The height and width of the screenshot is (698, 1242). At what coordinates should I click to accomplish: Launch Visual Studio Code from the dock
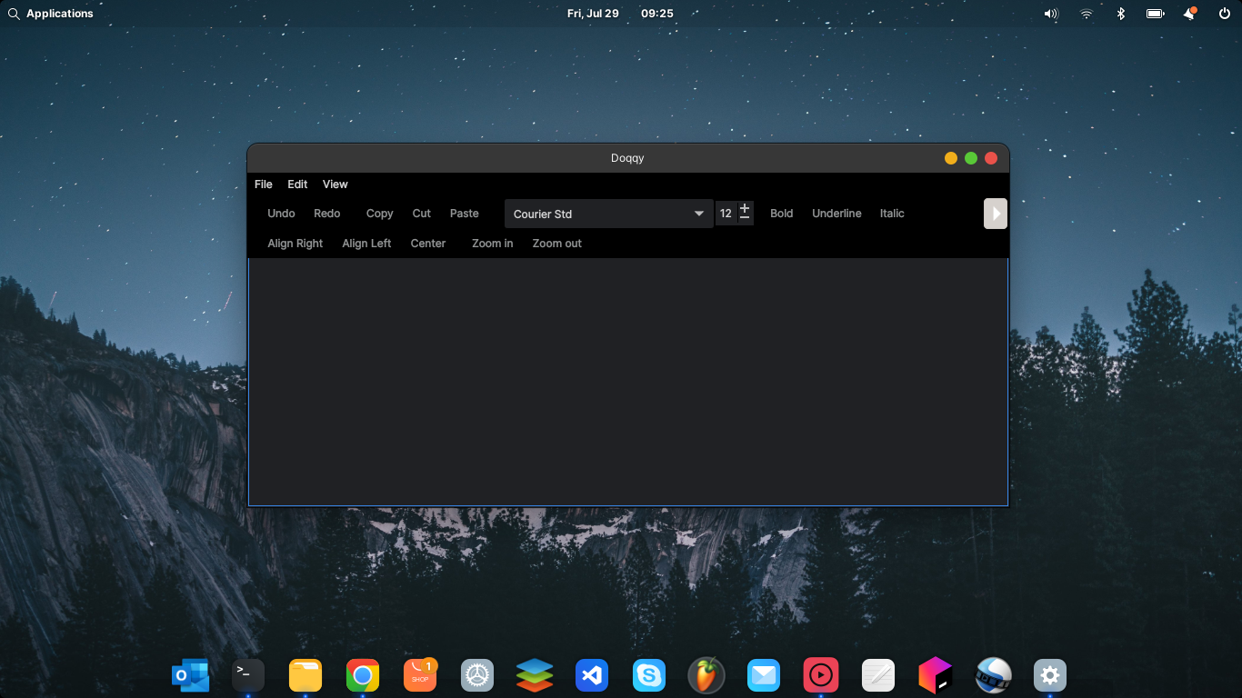pos(592,675)
